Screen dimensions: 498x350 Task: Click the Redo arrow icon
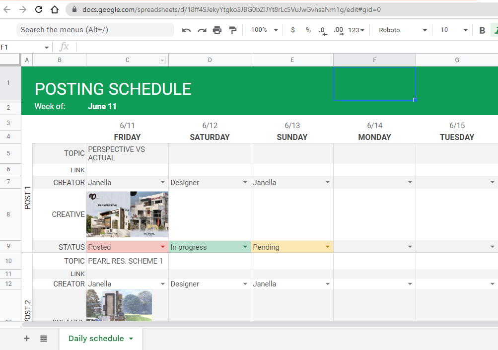coord(202,30)
